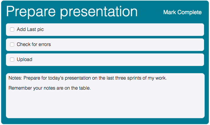Check the "Add Last pic" checkbox

[12, 29]
